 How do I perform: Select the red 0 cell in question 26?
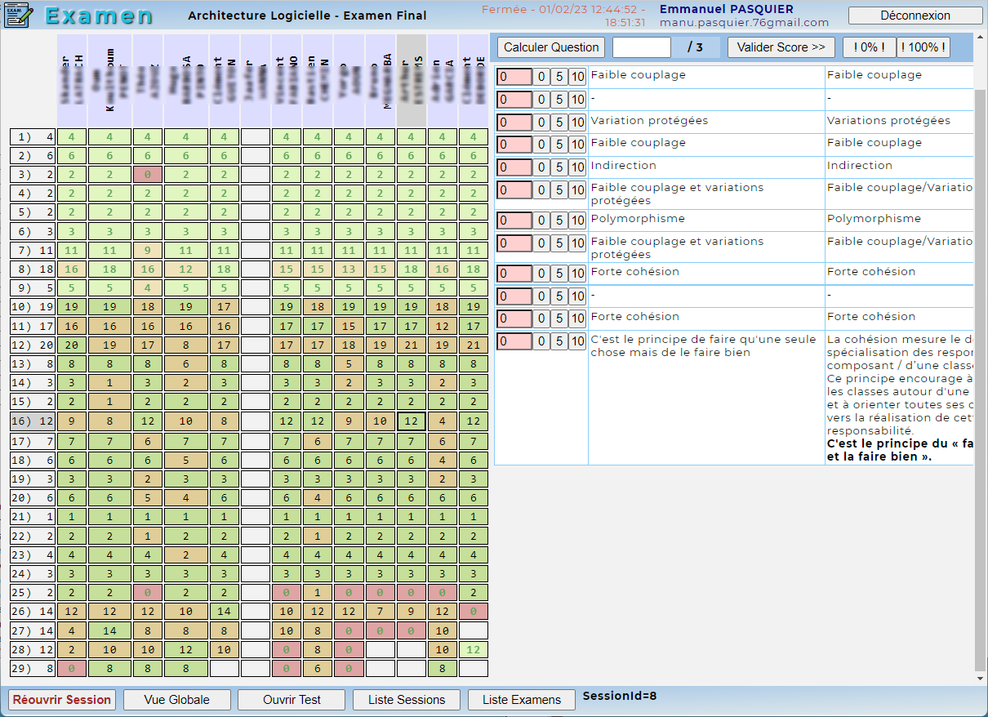click(473, 611)
